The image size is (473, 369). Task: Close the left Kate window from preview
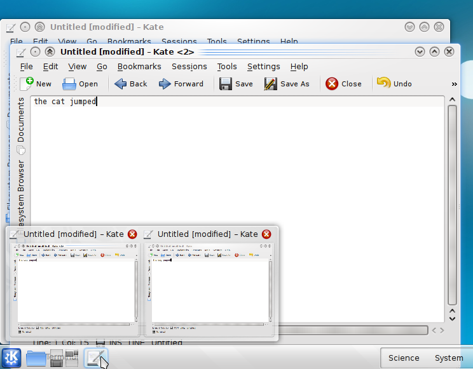[x=132, y=234]
